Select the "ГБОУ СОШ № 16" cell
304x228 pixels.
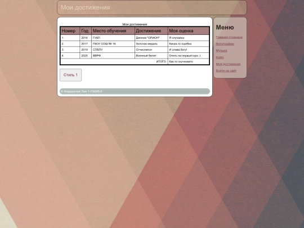pos(113,44)
